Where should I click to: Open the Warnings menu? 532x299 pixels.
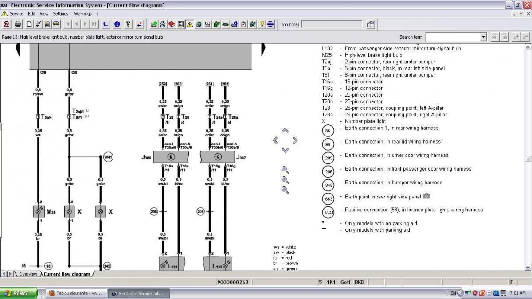[83, 14]
